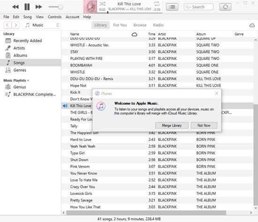Switch to the Library tab
The image size is (258, 222).
[100, 25]
